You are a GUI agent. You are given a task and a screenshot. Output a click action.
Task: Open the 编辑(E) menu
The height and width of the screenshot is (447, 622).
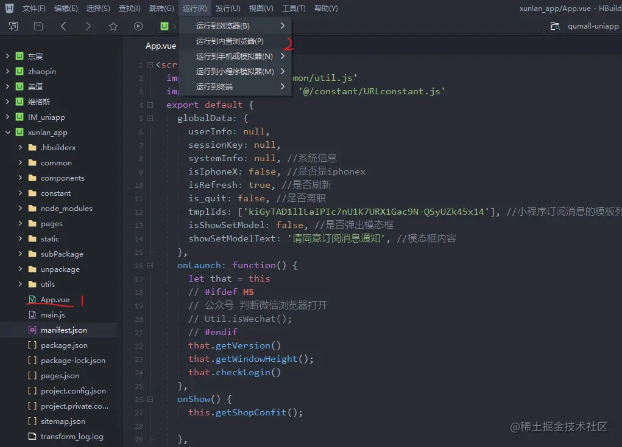point(66,9)
